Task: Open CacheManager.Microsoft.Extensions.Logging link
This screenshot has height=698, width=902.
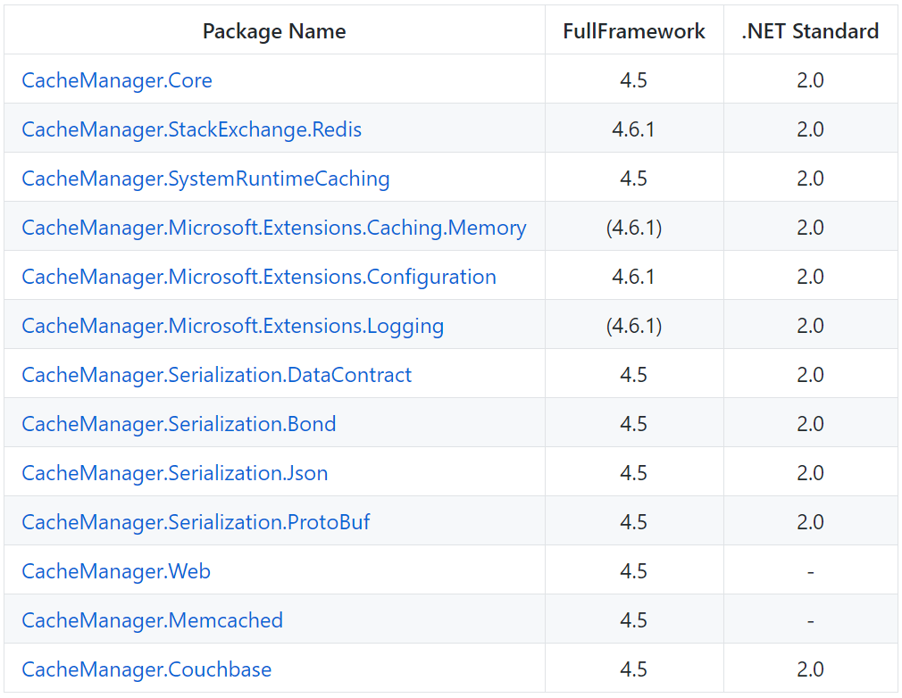Action: pyautogui.click(x=232, y=326)
